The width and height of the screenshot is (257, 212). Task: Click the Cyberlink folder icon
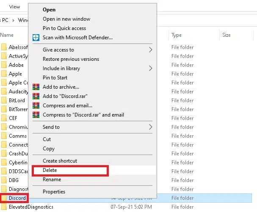tap(4, 162)
